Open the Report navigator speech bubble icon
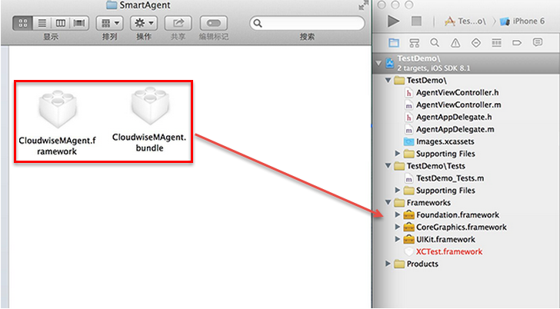This screenshot has width=560, height=309. coord(537,42)
